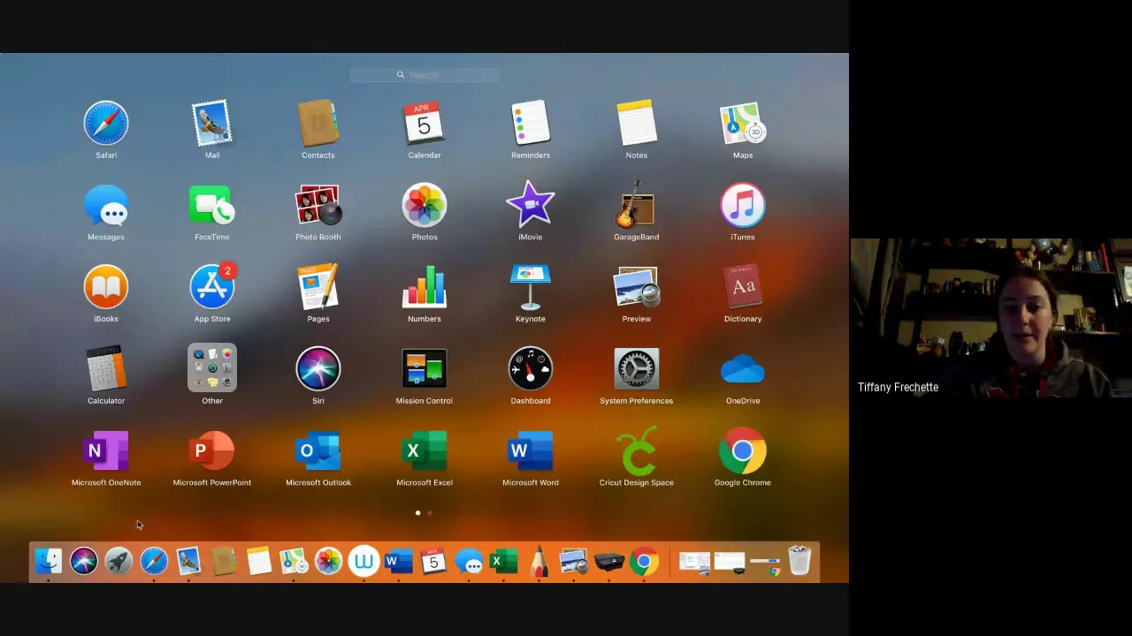Screen dimensions: 1132x636
Task: Open Maps from the Dock
Action: [x=294, y=561]
